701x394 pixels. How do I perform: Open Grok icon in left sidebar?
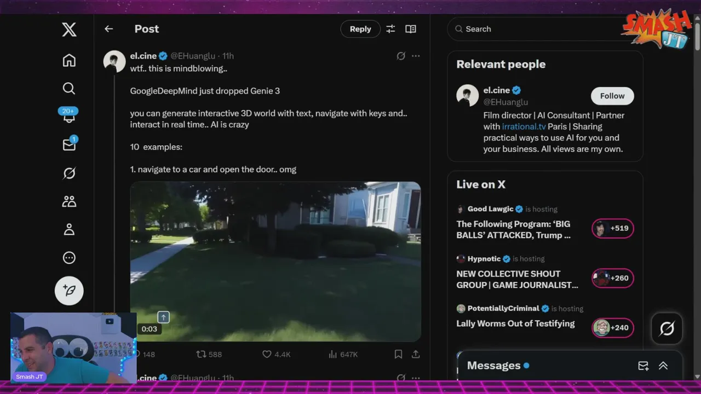tap(69, 173)
